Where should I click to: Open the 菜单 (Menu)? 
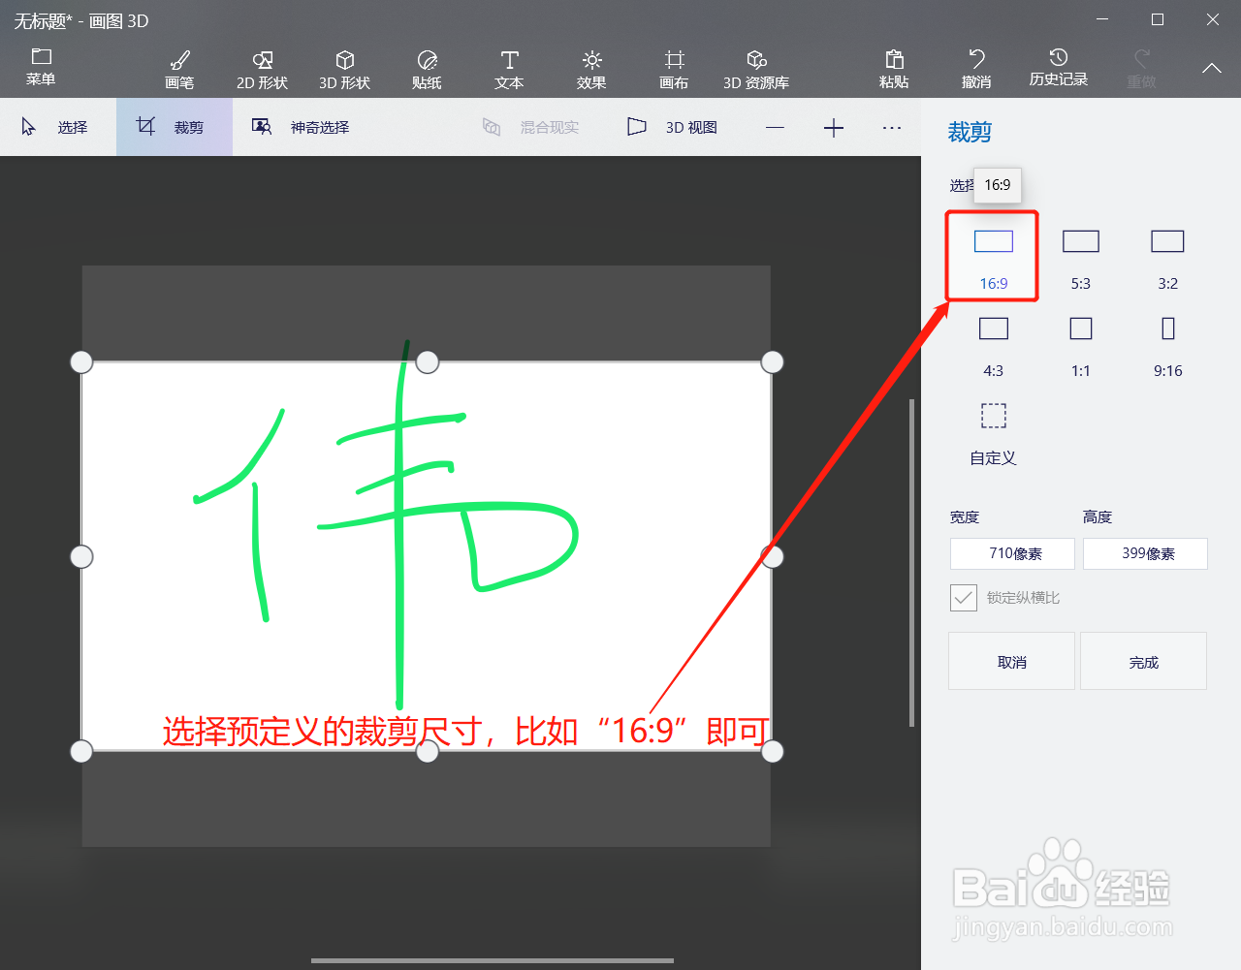(x=41, y=68)
